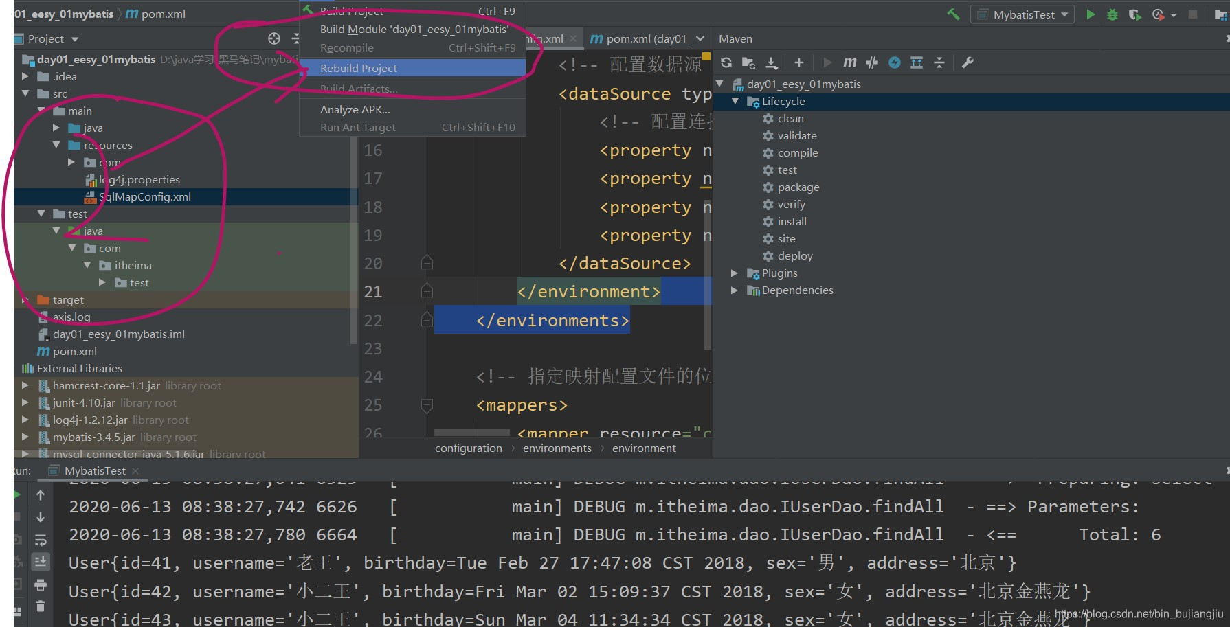Run the selected Maven build
Viewport: 1230px width, 627px height.
(x=827, y=62)
